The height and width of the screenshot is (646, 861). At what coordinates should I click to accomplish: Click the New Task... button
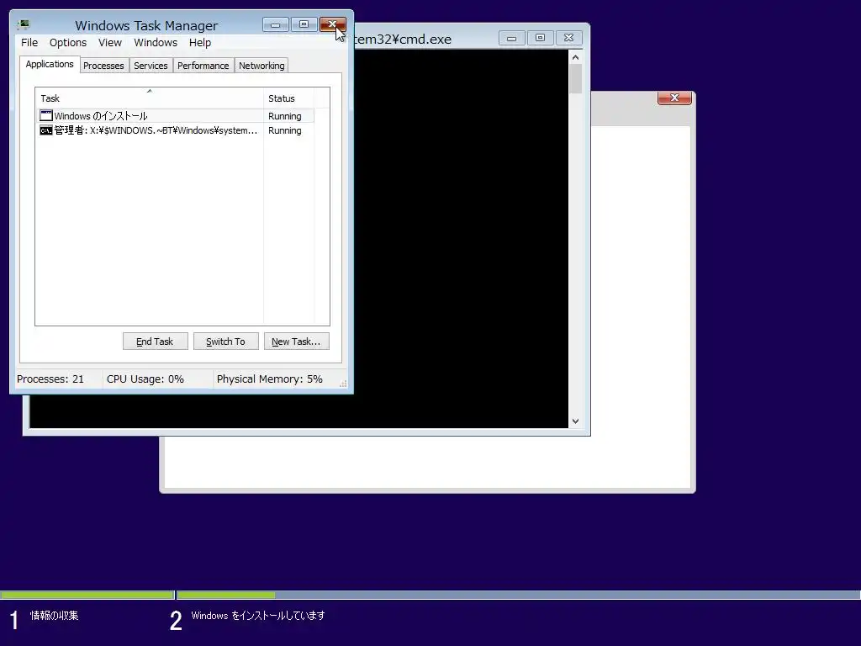pos(296,342)
